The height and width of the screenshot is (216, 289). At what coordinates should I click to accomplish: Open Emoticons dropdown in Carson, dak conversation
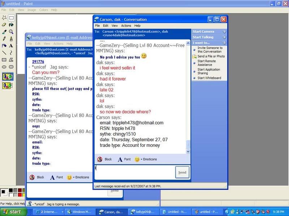[x=146, y=159]
